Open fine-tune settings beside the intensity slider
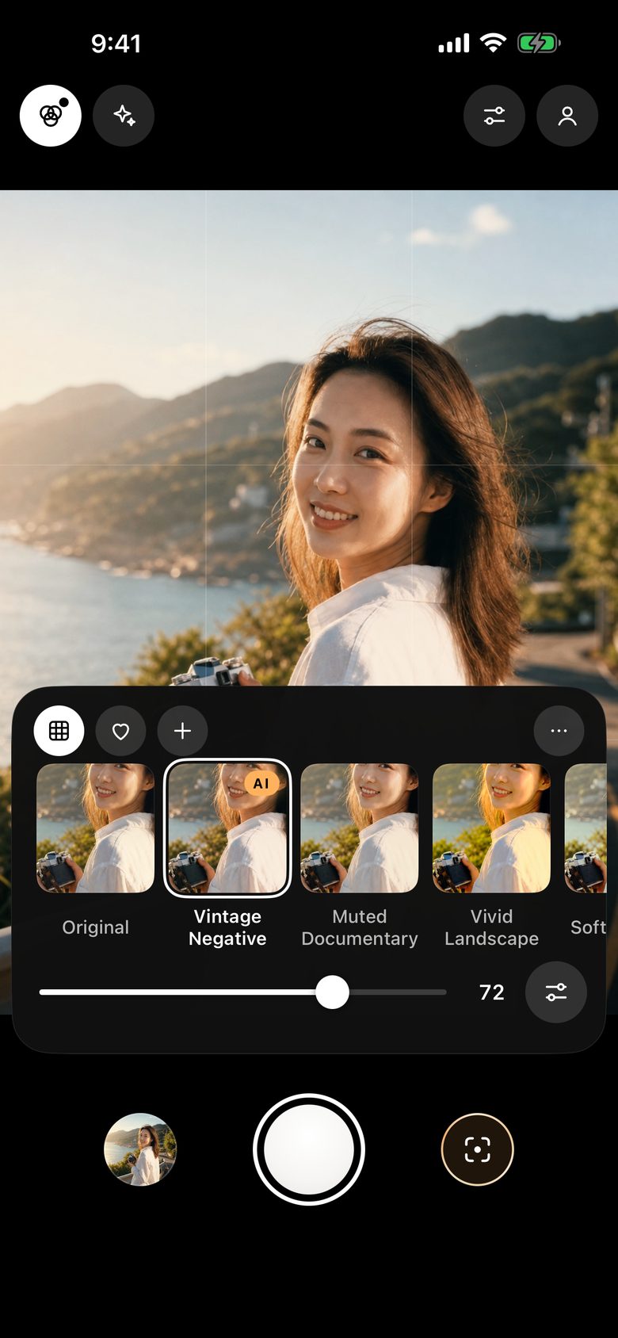This screenshot has width=618, height=1338. tap(556, 992)
